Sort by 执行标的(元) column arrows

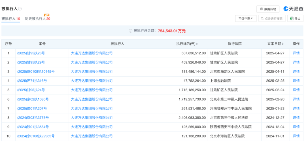pos(197,44)
